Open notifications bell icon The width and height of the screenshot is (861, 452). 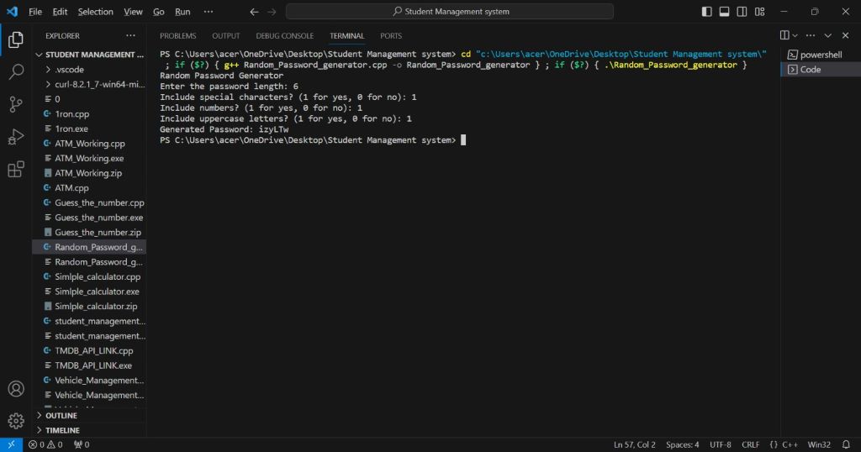click(x=846, y=444)
